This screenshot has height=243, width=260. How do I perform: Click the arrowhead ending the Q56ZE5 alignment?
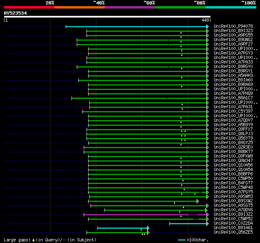(x=148, y=232)
